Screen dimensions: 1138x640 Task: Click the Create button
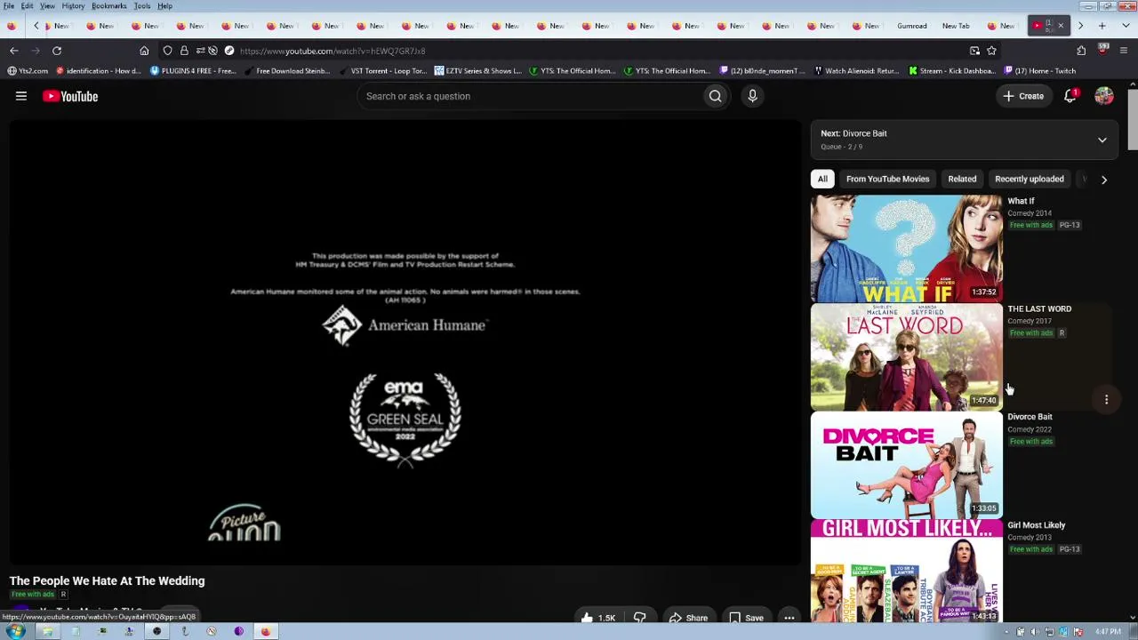1023,96
